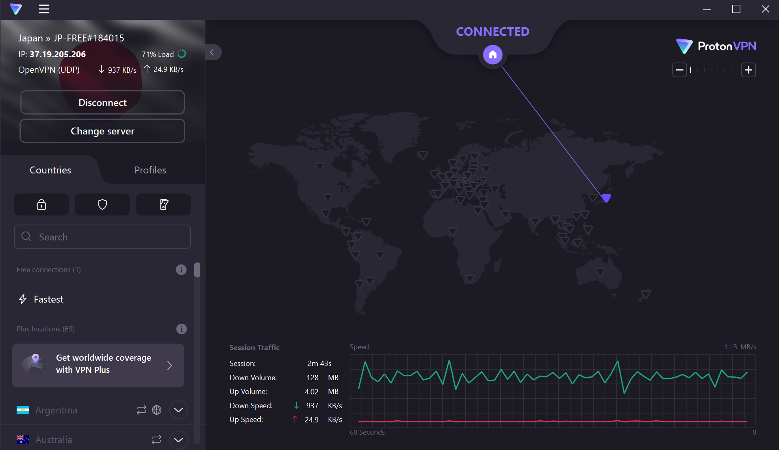Click the Proton VPN logo in title bar
The height and width of the screenshot is (450, 779).
pos(16,9)
